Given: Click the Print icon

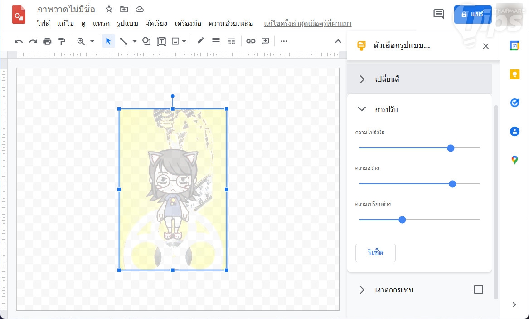Looking at the screenshot, I should pos(47,42).
